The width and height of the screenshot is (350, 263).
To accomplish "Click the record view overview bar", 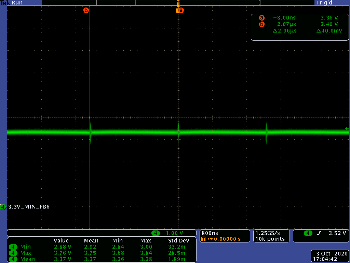I will click(x=178, y=3).
